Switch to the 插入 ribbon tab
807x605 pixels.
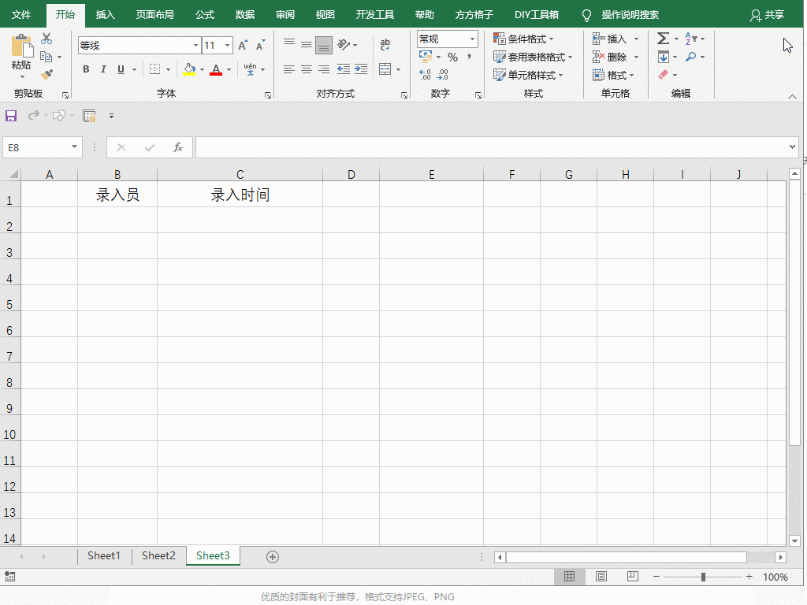click(x=106, y=14)
